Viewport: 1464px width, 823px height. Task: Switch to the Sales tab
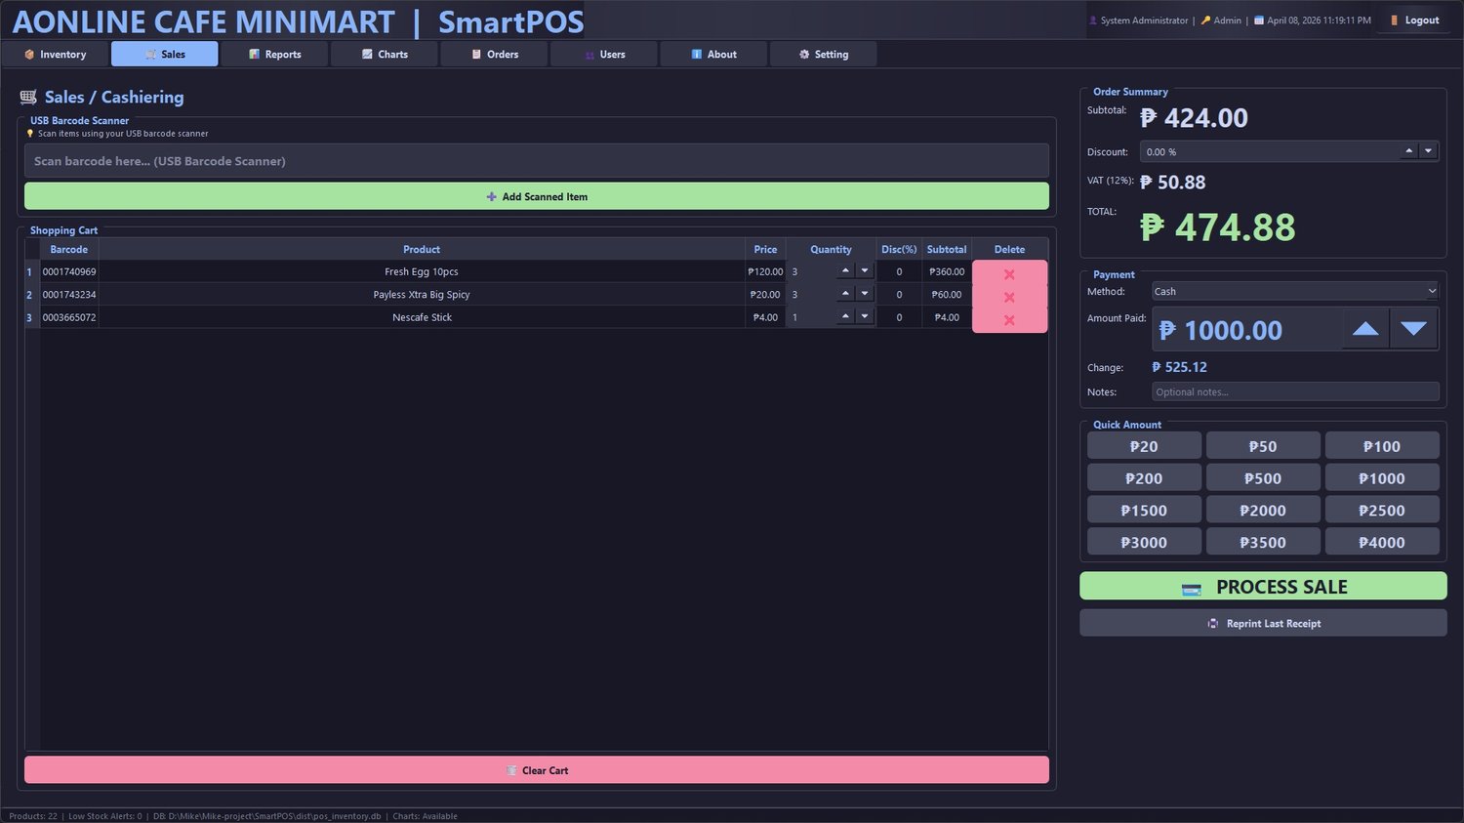[x=164, y=54]
